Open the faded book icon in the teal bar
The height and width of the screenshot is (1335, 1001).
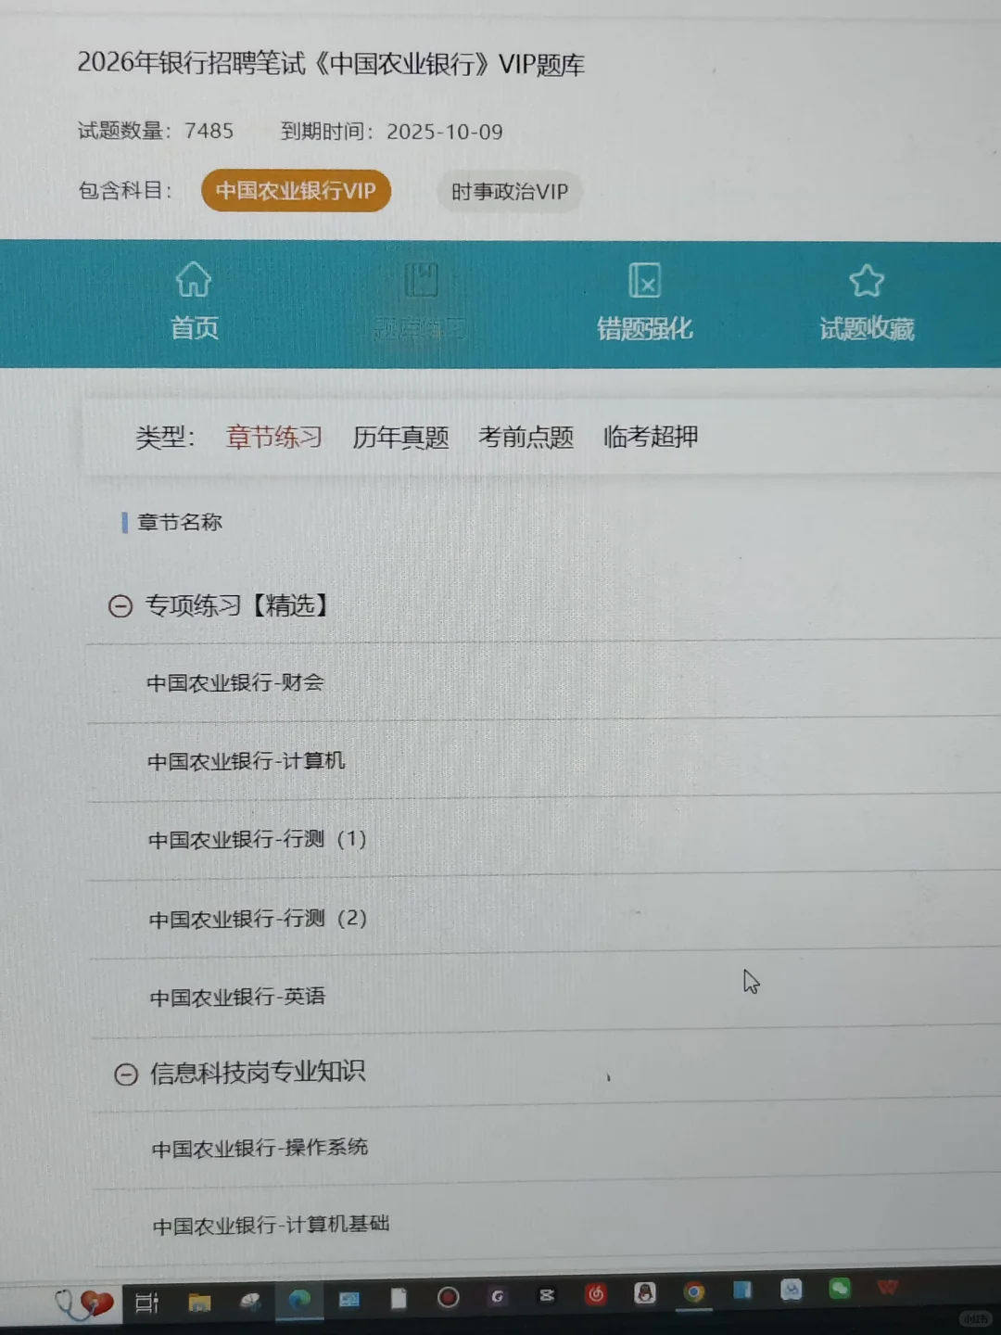coord(421,280)
